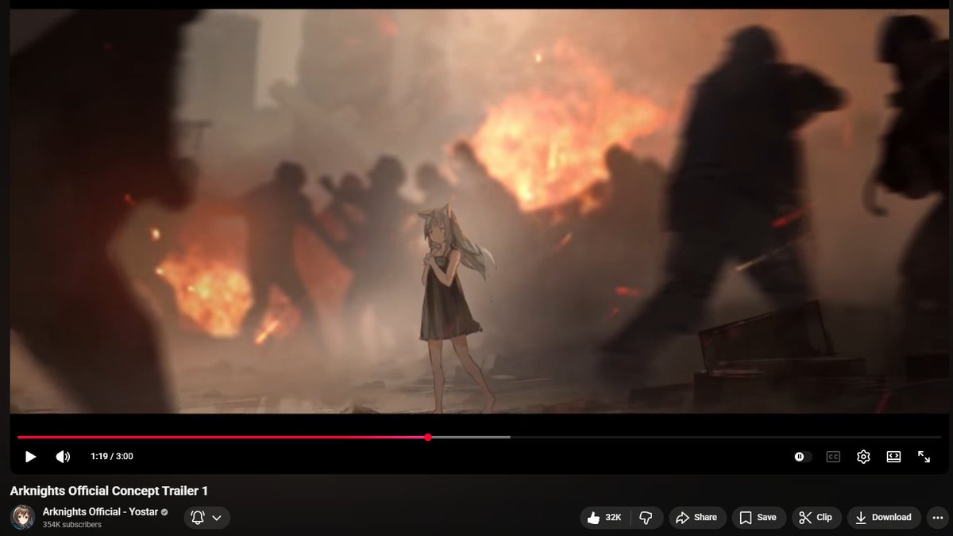Create a Clip of the video
The width and height of the screenshot is (953, 536).
pyautogui.click(x=816, y=518)
